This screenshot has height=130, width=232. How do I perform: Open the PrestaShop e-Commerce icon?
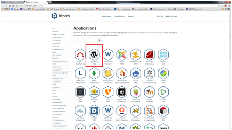pyautogui.click(x=136, y=92)
